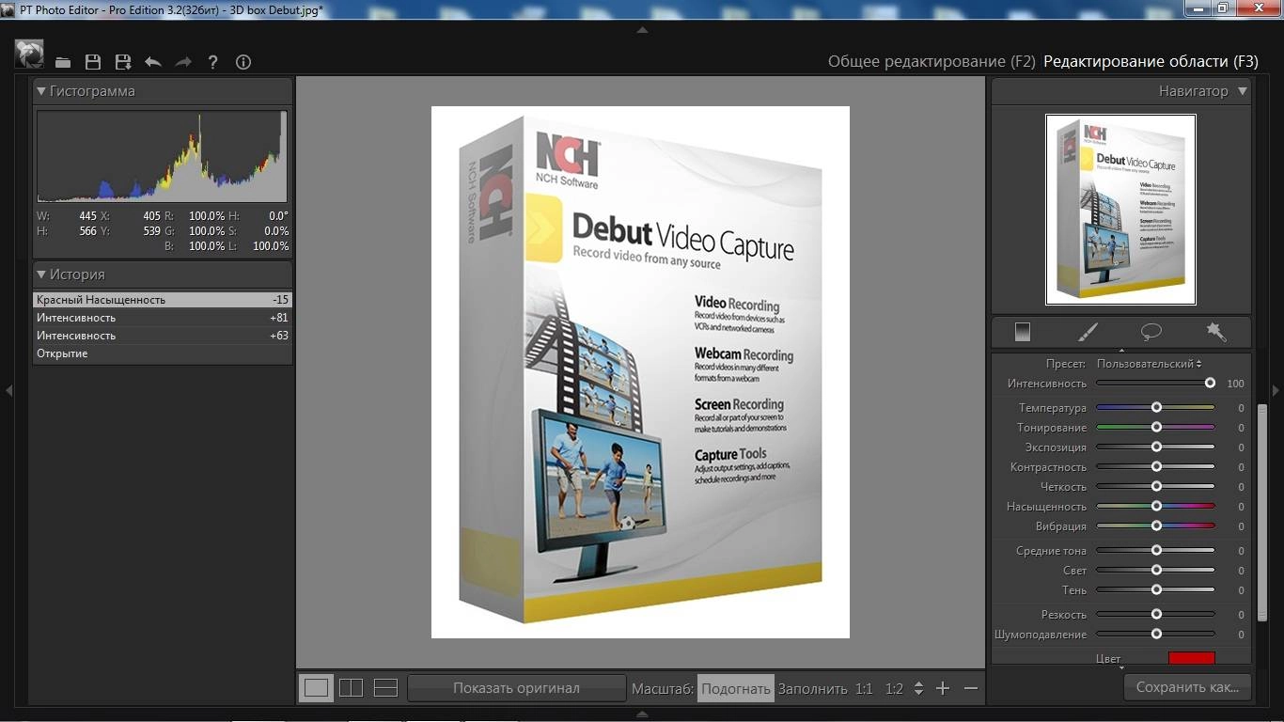Screen dimensions: 1284x722
Task: Set zoom to 1:1
Action: 864,688
